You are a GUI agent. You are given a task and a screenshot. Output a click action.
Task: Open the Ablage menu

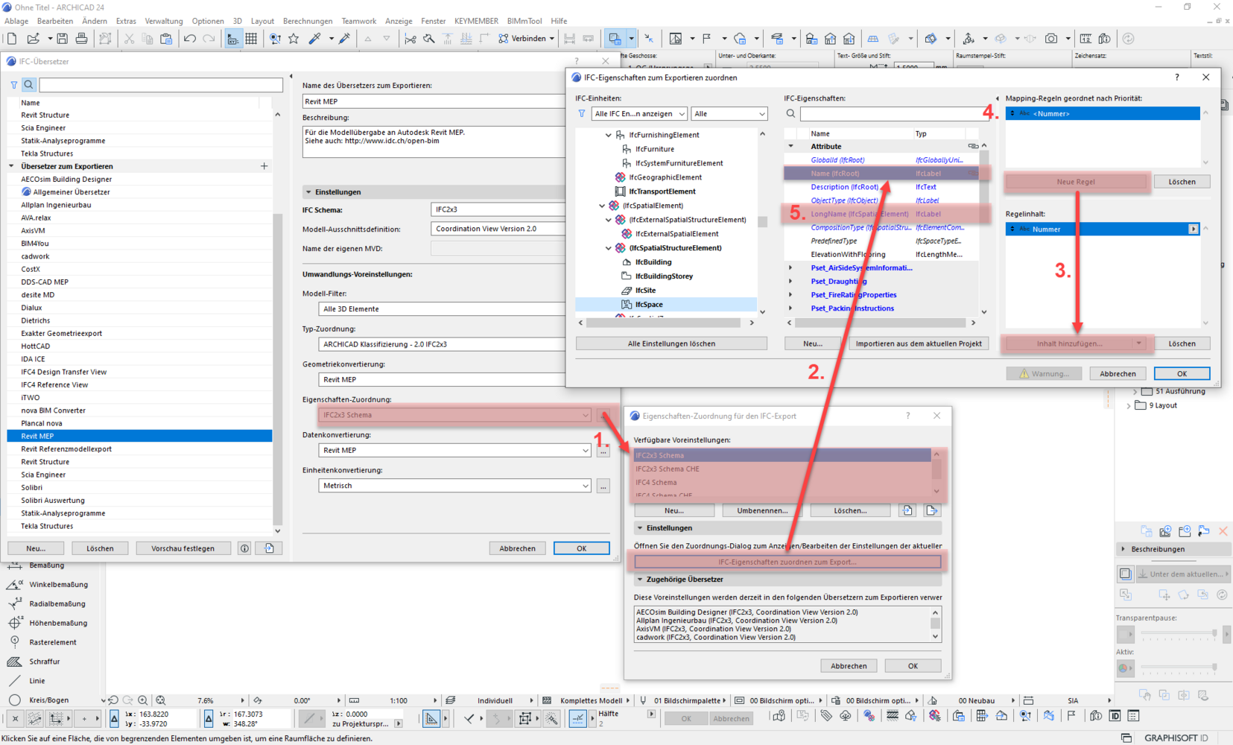coord(16,21)
